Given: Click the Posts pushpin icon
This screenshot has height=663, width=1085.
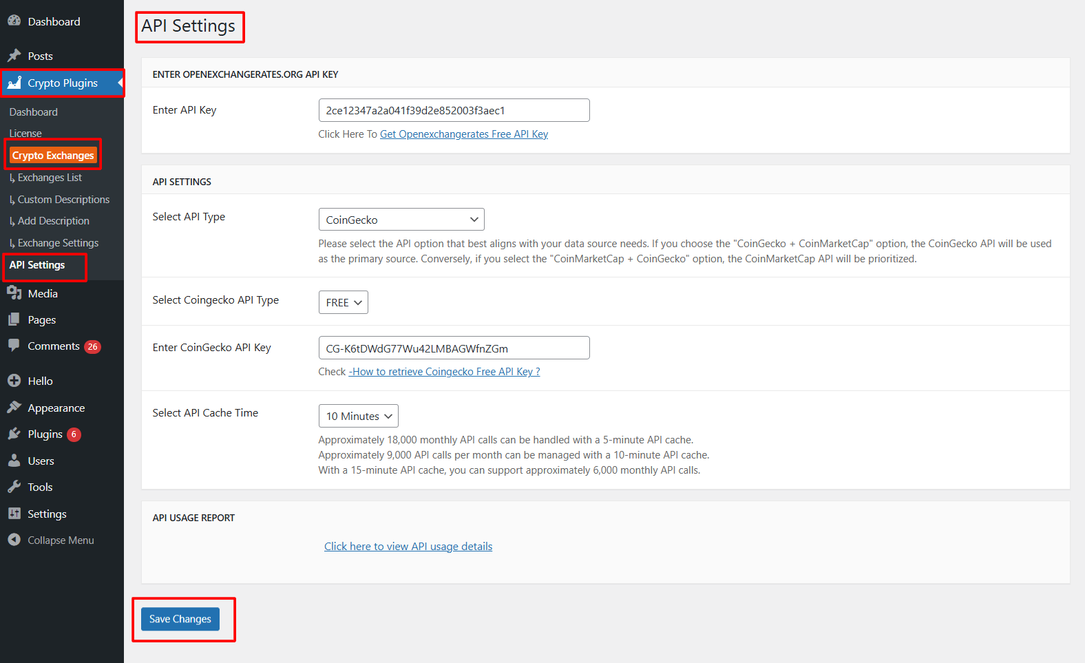Looking at the screenshot, I should (14, 56).
